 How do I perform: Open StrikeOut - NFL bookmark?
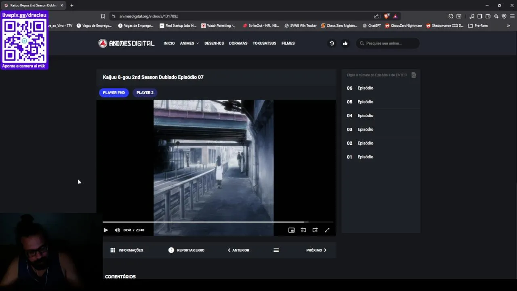click(261, 25)
